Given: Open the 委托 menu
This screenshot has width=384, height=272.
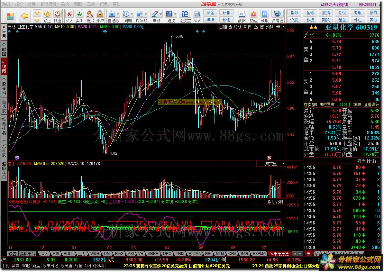Looking at the screenshot, I should tap(65, 4).
